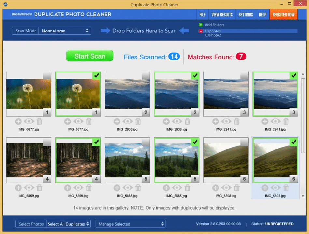Screen dimensions: 309x234
Task: Open the SETTINGS menu
Action: click(x=246, y=14)
